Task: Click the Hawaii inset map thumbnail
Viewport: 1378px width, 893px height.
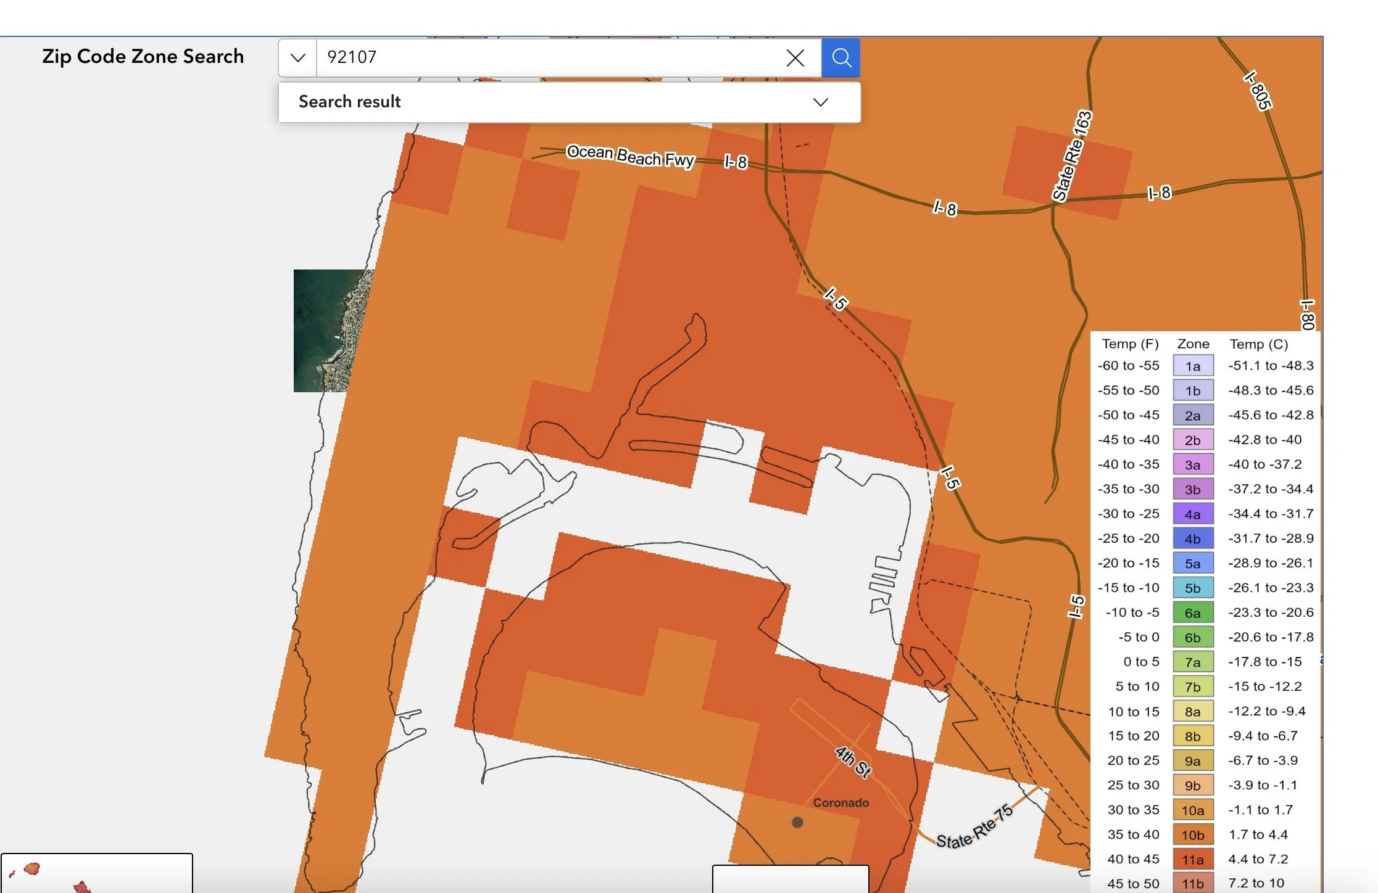Action: pyautogui.click(x=96, y=874)
